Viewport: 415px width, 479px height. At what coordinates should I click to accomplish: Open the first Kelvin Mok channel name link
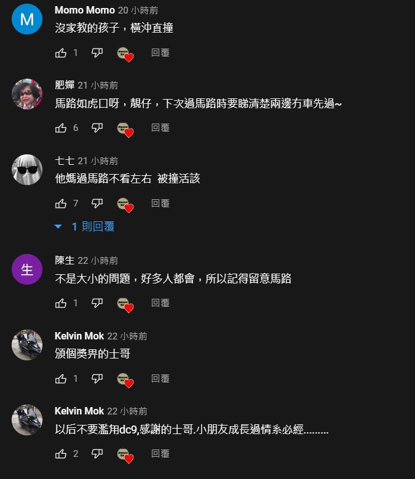[79, 336]
